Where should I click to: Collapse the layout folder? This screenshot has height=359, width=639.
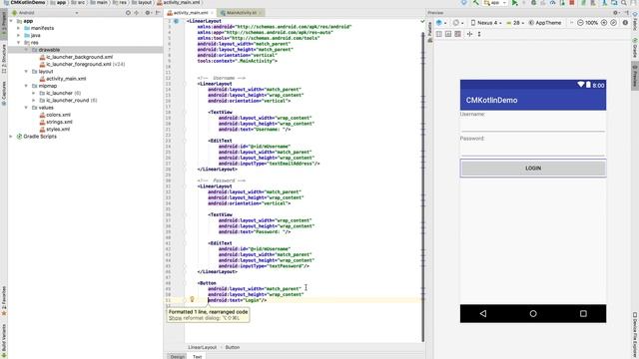(x=26, y=71)
